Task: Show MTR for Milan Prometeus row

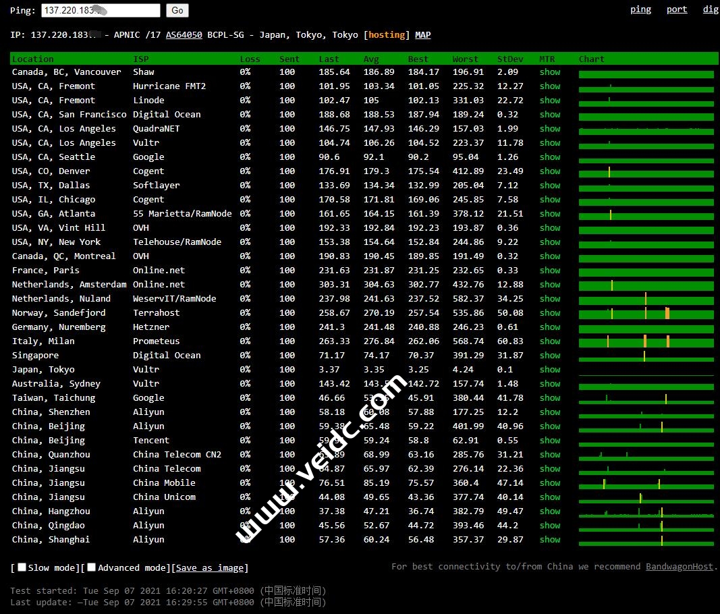Action: (550, 341)
